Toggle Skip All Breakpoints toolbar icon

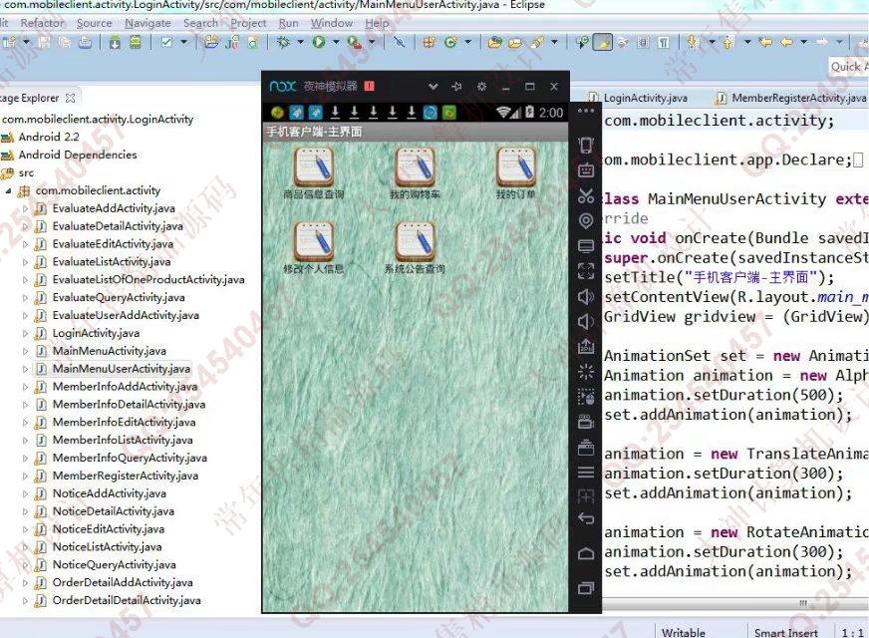pos(399,42)
